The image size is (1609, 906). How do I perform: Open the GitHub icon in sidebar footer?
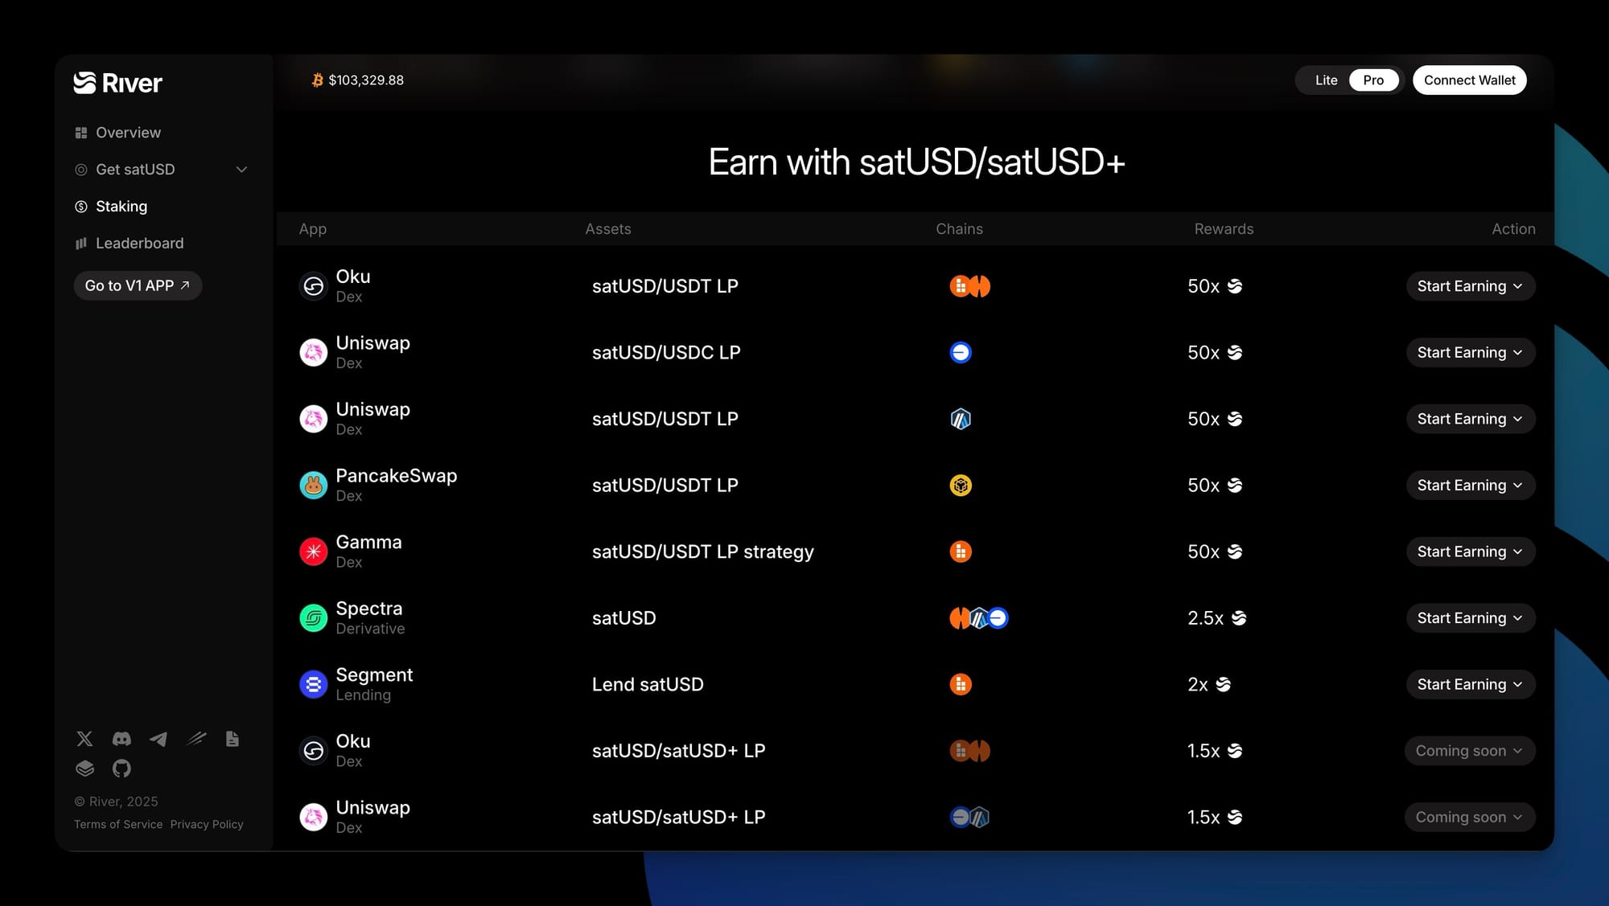(121, 769)
